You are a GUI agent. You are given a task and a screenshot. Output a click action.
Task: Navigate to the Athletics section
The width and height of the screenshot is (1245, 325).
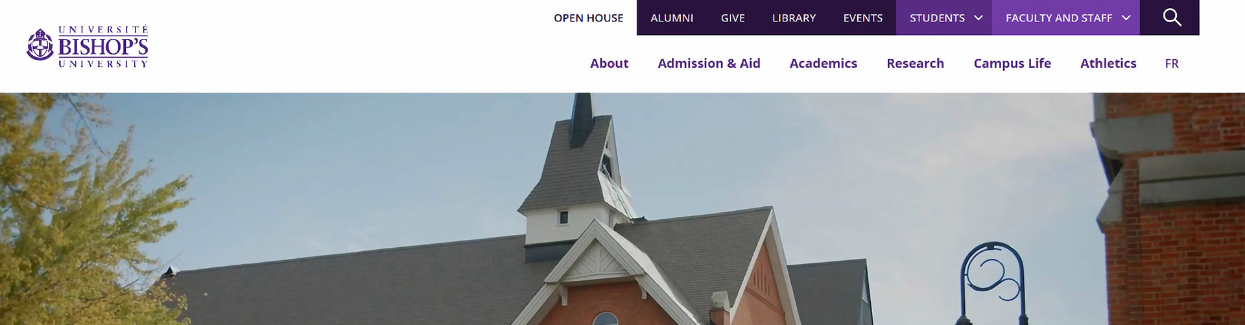coord(1108,64)
